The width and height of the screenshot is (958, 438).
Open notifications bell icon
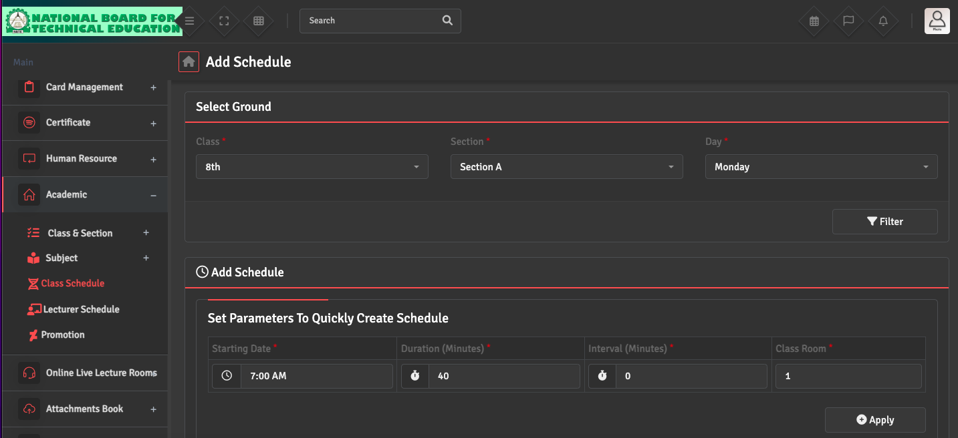pyautogui.click(x=883, y=21)
